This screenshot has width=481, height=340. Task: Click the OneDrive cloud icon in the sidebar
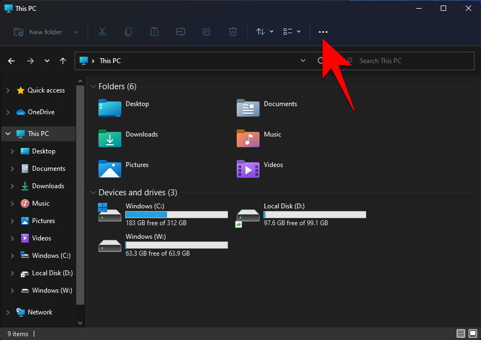click(x=20, y=112)
